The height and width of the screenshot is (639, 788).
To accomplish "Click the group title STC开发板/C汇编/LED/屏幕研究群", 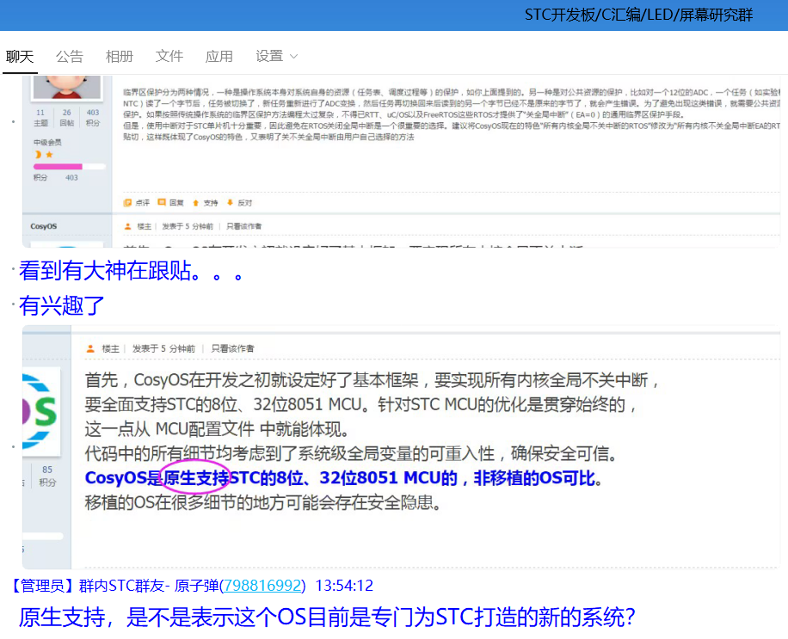I will [x=638, y=15].
